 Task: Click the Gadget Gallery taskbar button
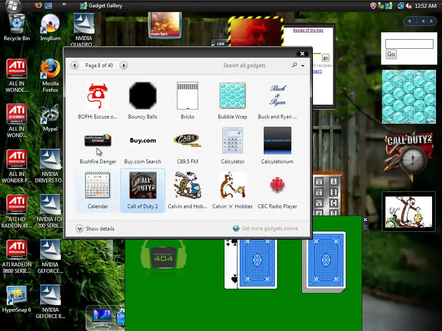point(101,6)
